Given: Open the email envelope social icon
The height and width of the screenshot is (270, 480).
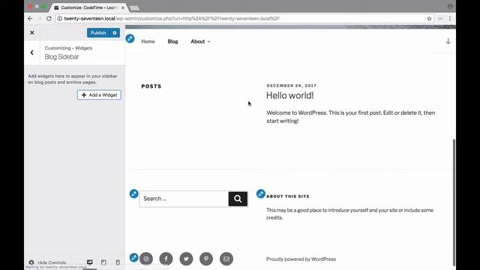Looking at the screenshot, I should pos(226,259).
